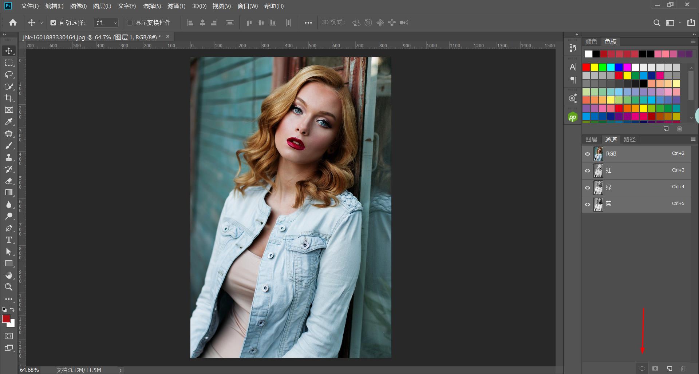Screen dimensions: 699x374
Task: Load channel as selection icon
Action: point(642,369)
